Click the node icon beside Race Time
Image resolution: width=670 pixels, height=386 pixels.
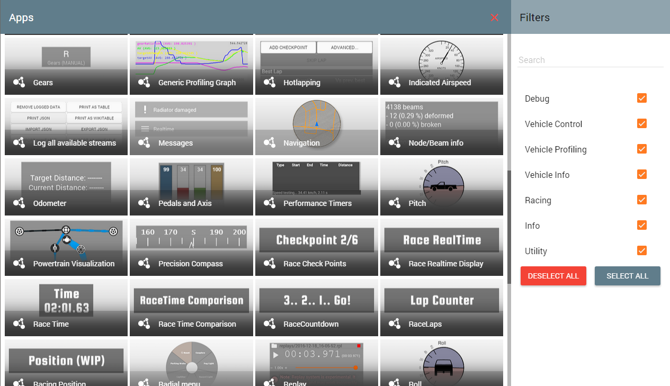pyautogui.click(x=19, y=324)
